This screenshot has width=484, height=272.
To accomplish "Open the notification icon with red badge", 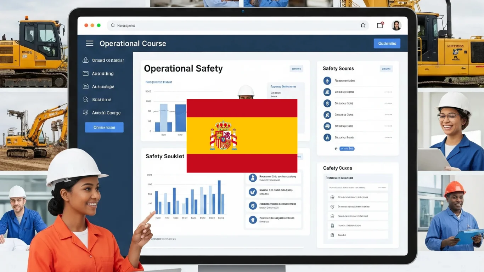I will pyautogui.click(x=380, y=25).
